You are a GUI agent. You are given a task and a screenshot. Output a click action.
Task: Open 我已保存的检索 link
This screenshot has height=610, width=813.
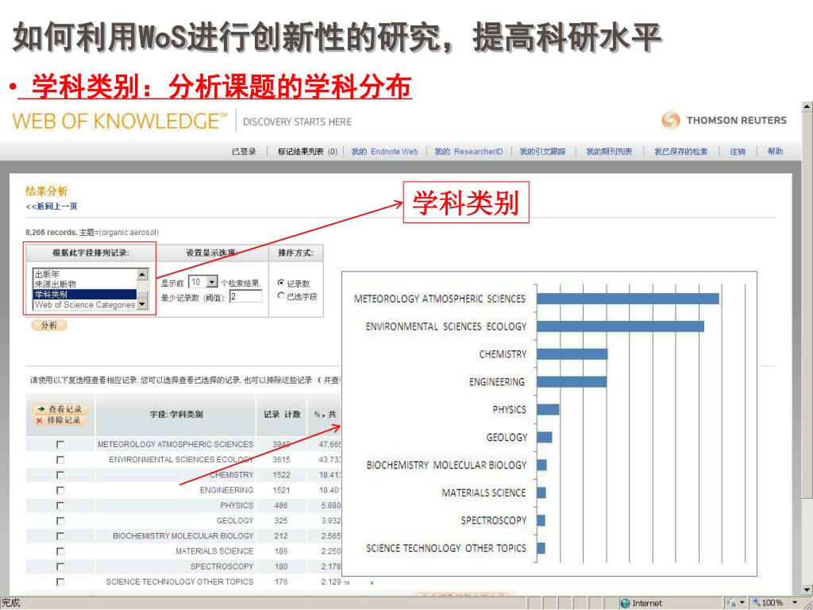tap(680, 152)
